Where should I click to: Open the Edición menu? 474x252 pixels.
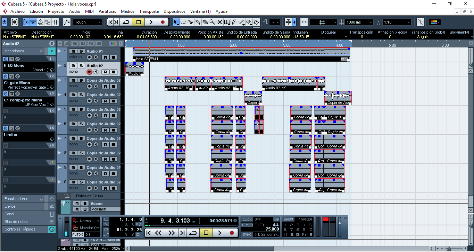36,11
